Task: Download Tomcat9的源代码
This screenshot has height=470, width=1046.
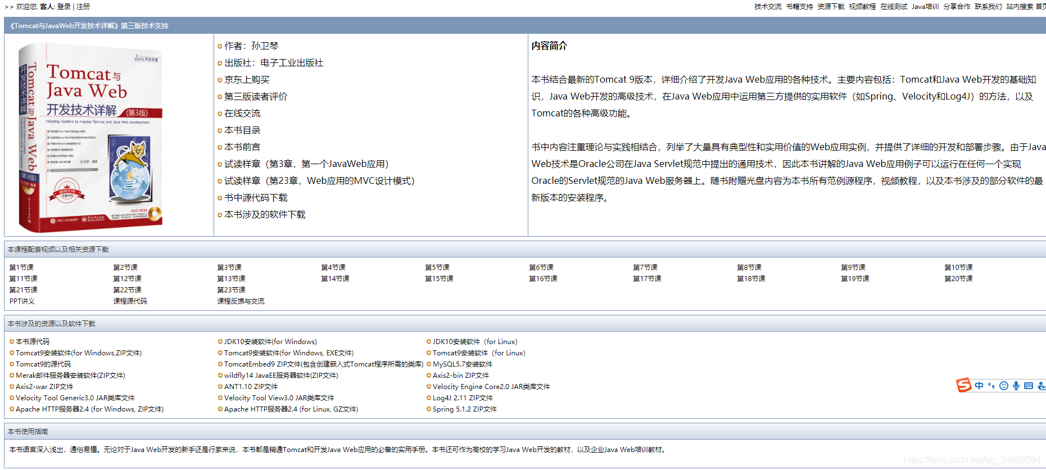Action: tap(43, 364)
